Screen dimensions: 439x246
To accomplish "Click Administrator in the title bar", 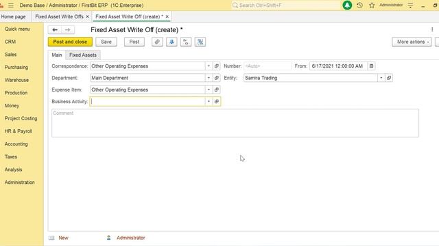I will pos(391,5).
